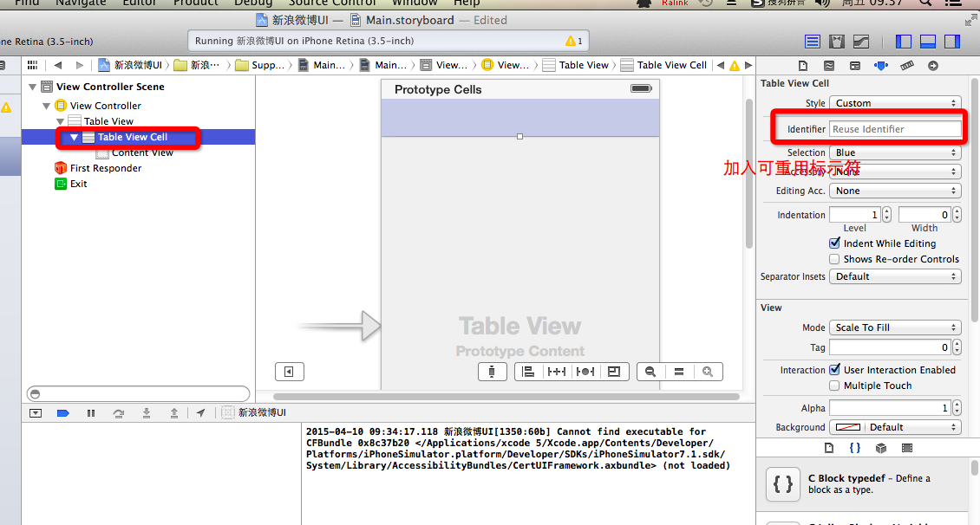Open the Attributes inspector
Viewport: 980px width, 525px height.
click(880, 66)
